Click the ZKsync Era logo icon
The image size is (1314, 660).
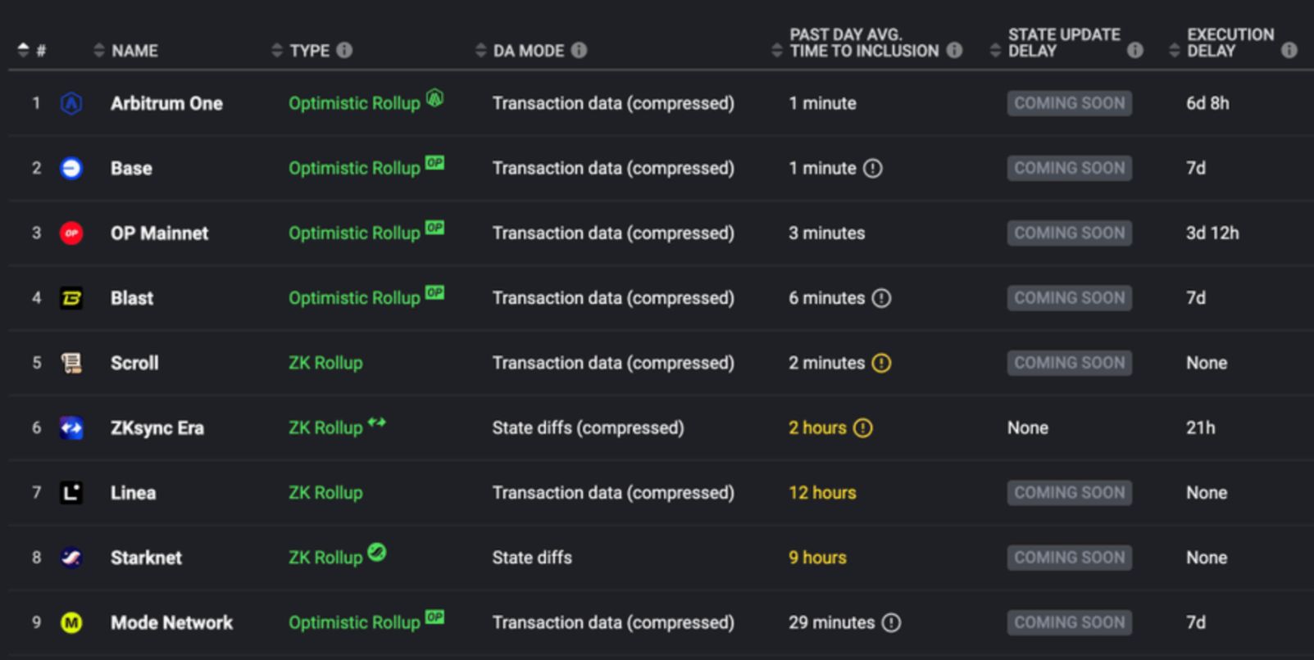coord(71,427)
